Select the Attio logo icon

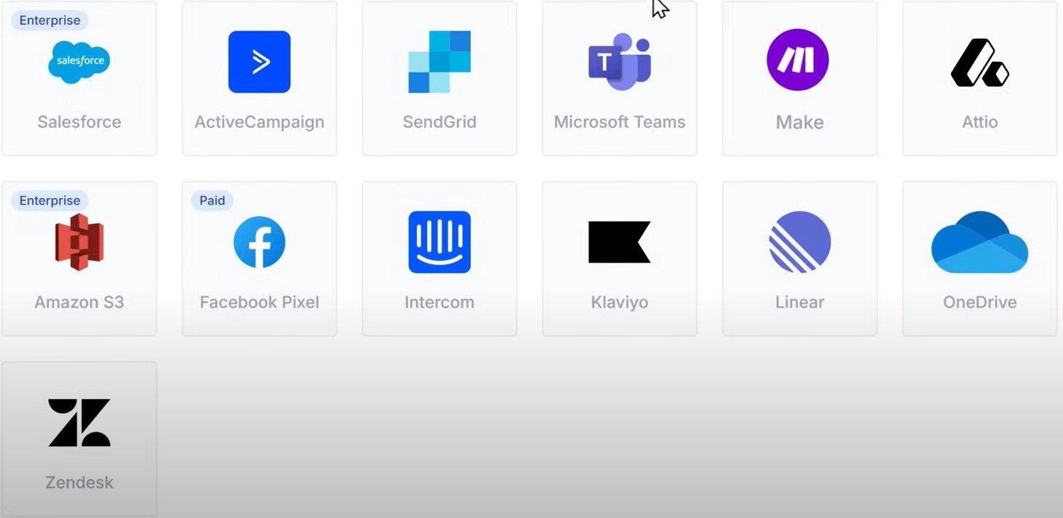[980, 62]
